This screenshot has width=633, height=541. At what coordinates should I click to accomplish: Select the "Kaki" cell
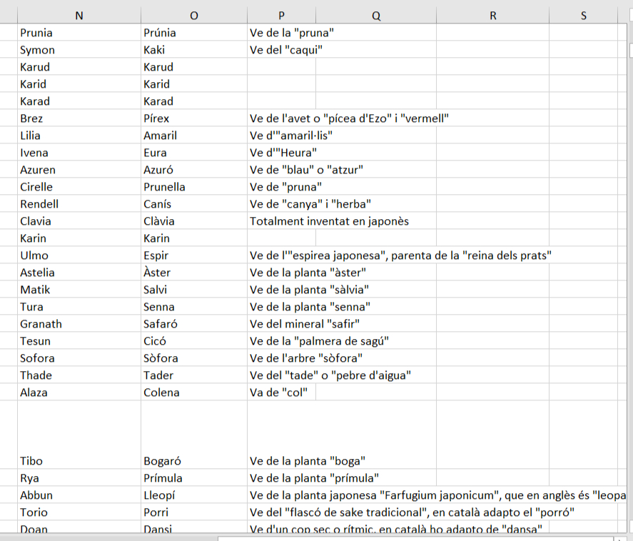point(193,50)
